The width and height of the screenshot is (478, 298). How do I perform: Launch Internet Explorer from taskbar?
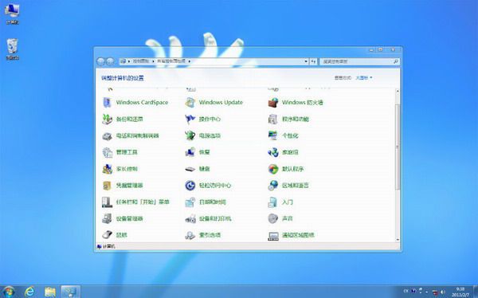(29, 292)
